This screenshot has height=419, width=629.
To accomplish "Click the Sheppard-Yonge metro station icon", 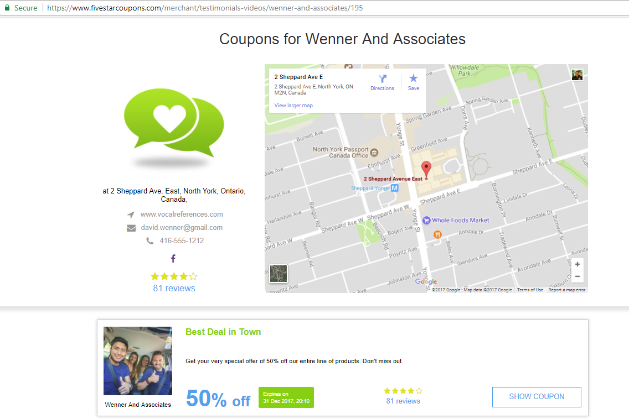I will (x=395, y=188).
